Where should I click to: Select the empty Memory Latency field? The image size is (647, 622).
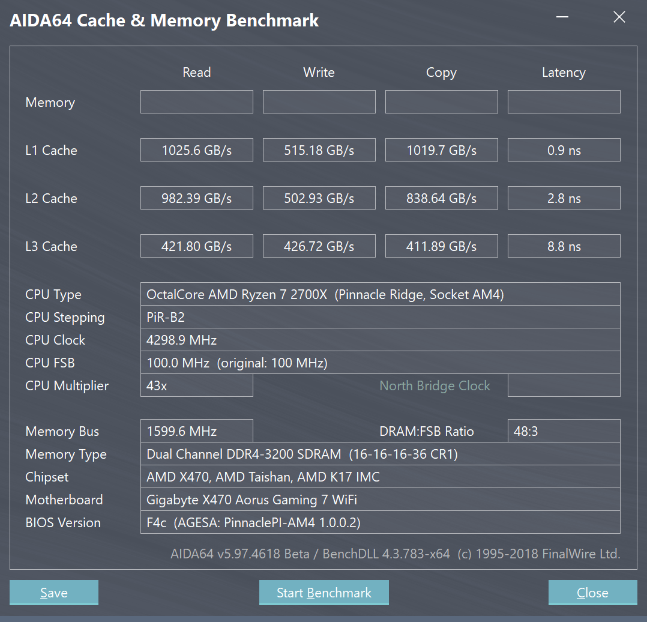564,102
